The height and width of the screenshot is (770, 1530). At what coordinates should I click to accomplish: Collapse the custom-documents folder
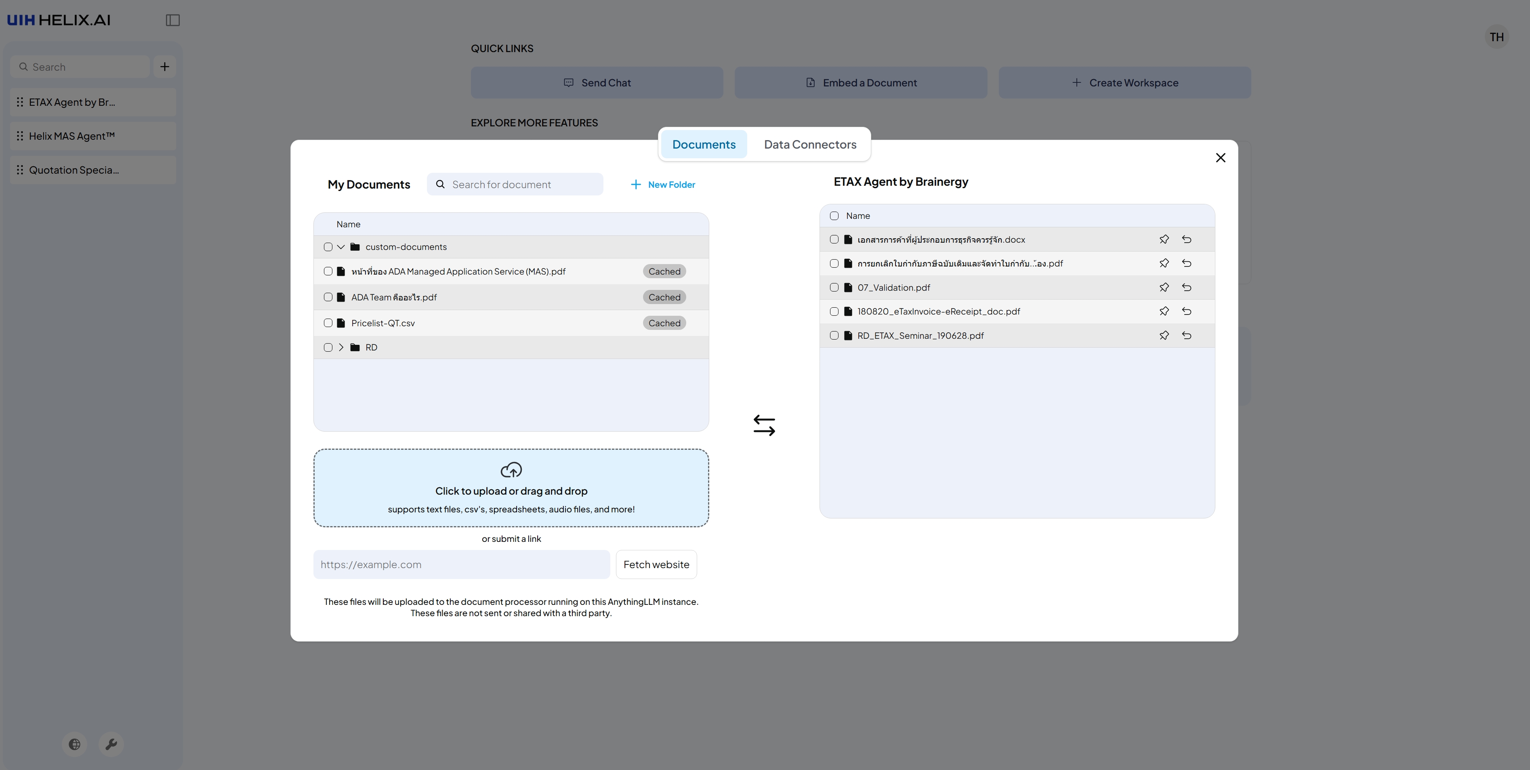click(x=341, y=247)
